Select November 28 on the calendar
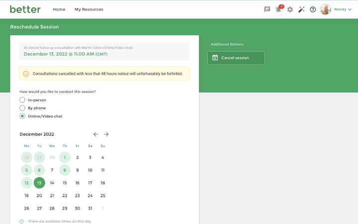This screenshot has height=224, width=358. [x=26, y=157]
